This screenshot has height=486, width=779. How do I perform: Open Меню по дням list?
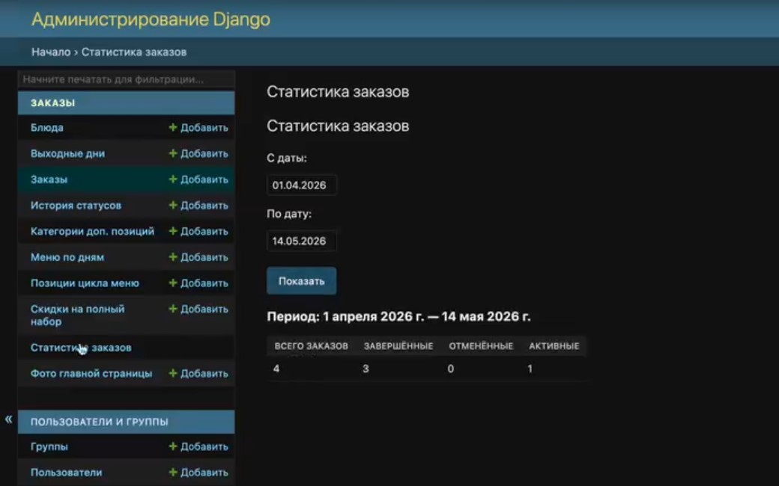pos(67,257)
